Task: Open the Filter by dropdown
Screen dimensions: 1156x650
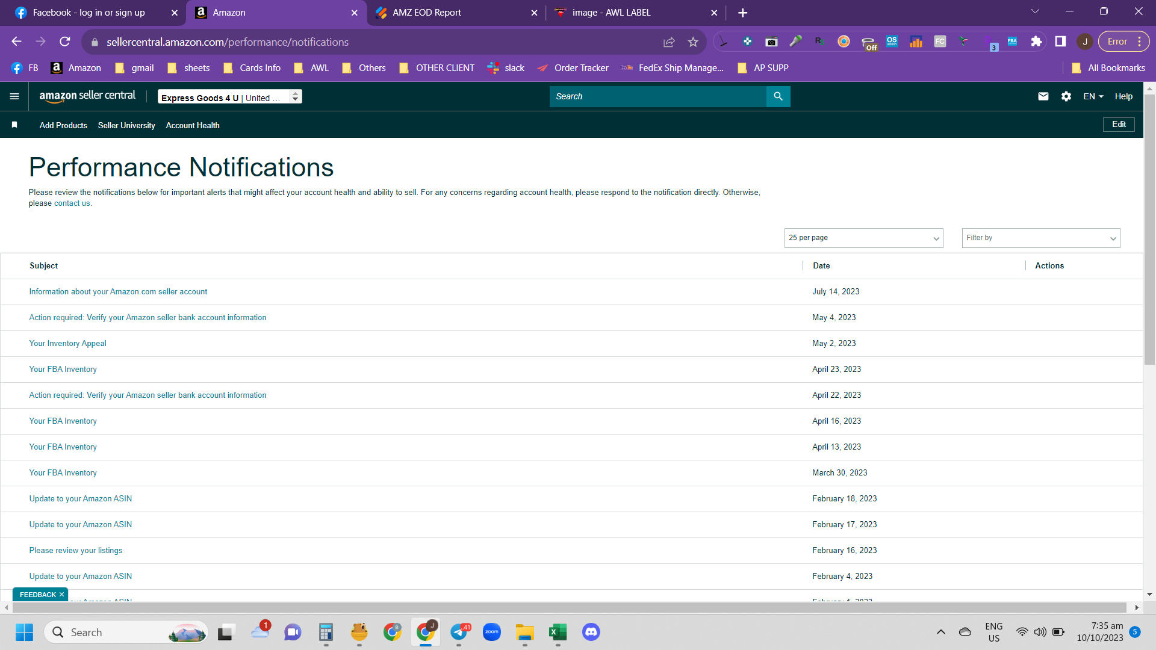Action: point(1041,238)
